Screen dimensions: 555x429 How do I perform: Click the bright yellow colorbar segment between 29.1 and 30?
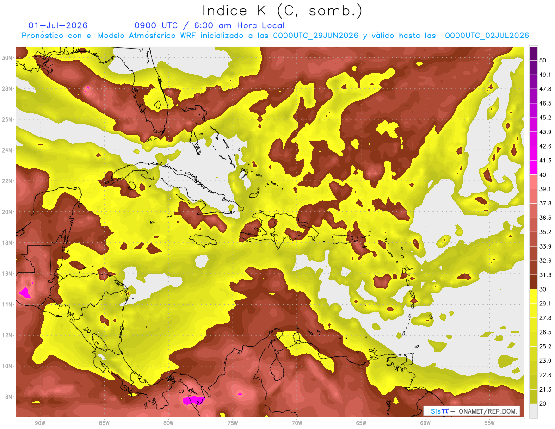pyautogui.click(x=533, y=296)
